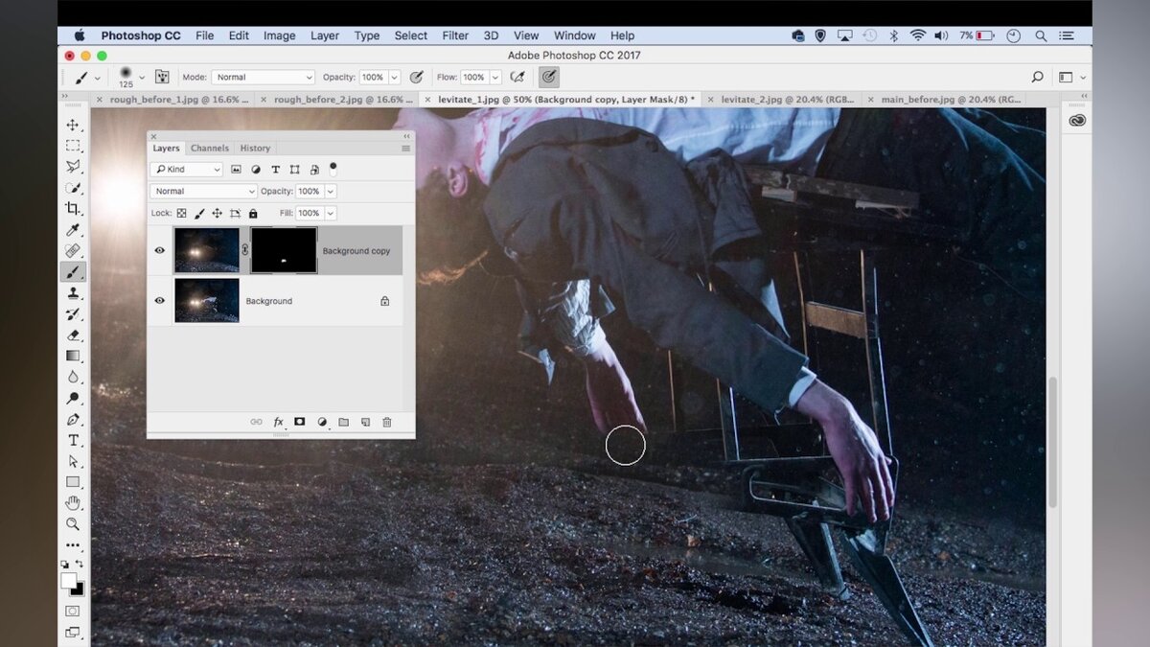
Task: Switch to the History tab
Action: pos(255,149)
